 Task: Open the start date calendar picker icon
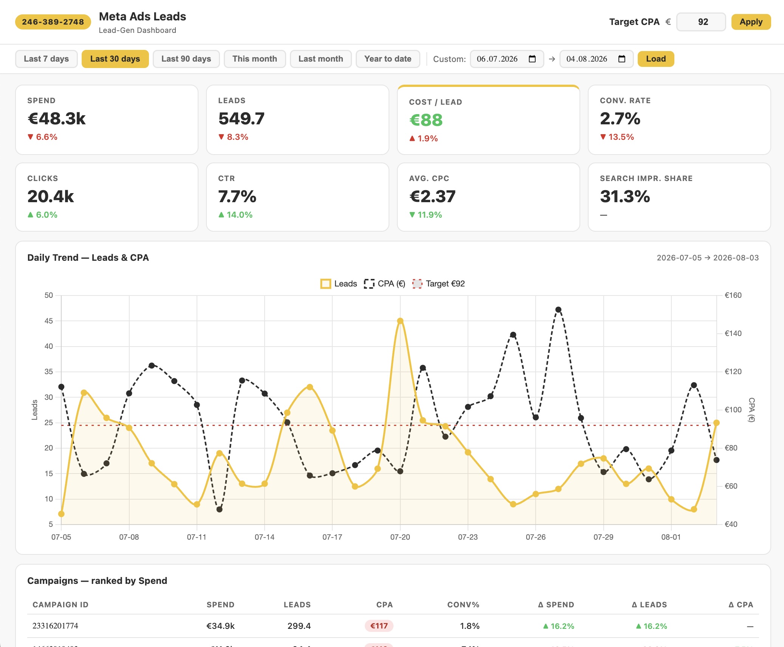click(x=532, y=59)
